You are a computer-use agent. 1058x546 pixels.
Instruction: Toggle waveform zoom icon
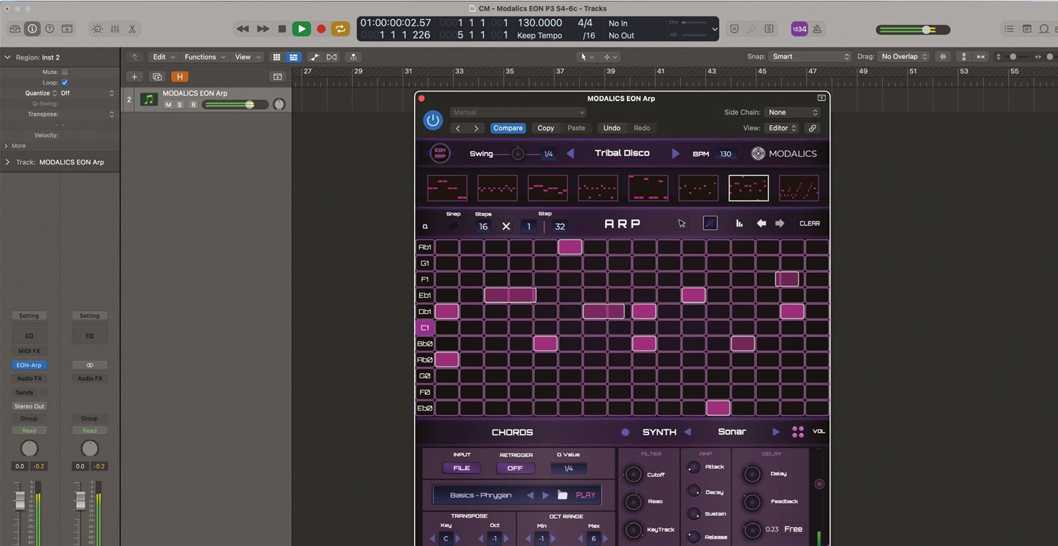[x=943, y=57]
